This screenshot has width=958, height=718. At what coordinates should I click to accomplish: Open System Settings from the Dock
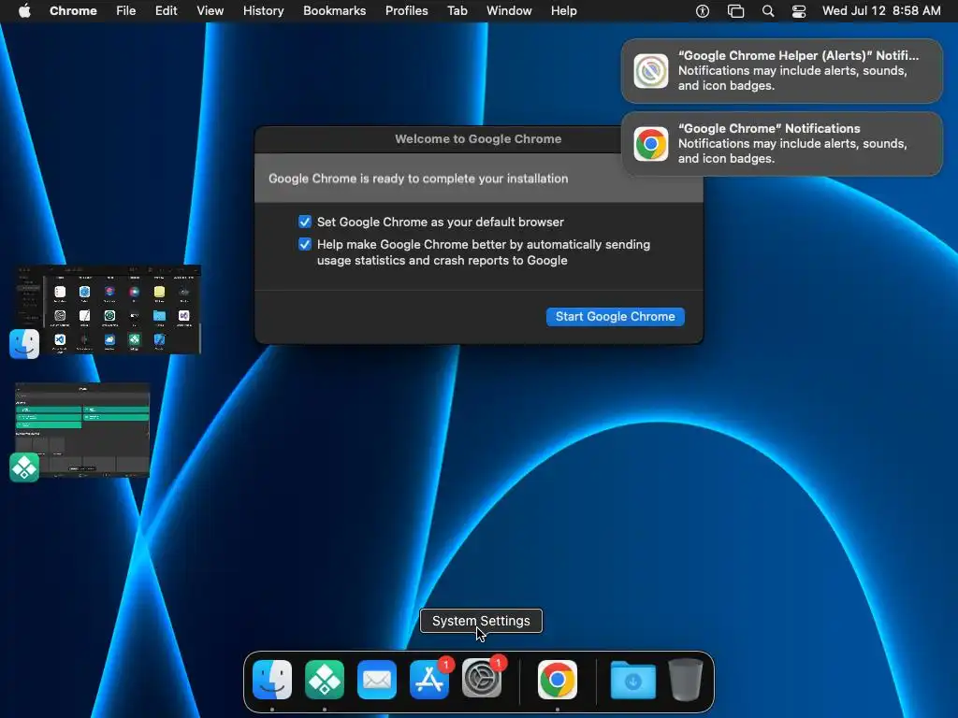(x=482, y=680)
